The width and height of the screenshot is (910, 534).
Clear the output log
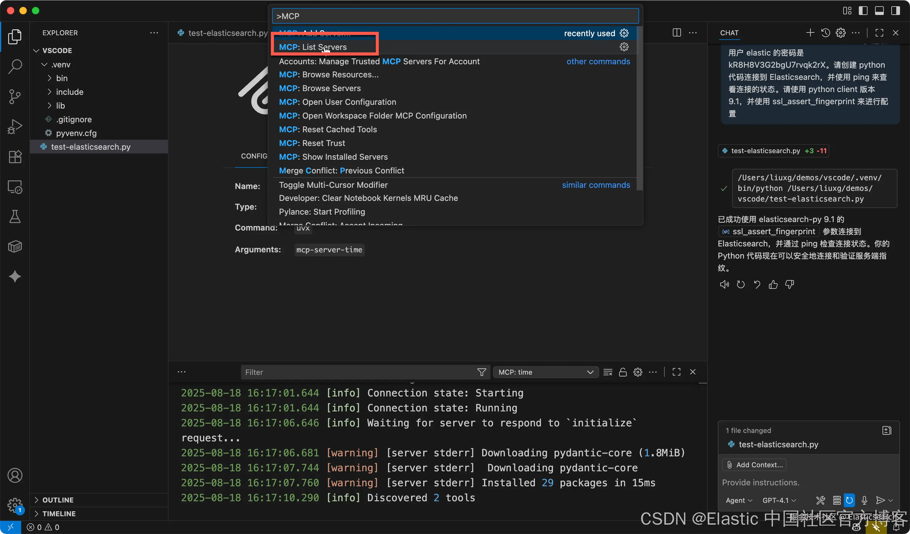coord(608,372)
